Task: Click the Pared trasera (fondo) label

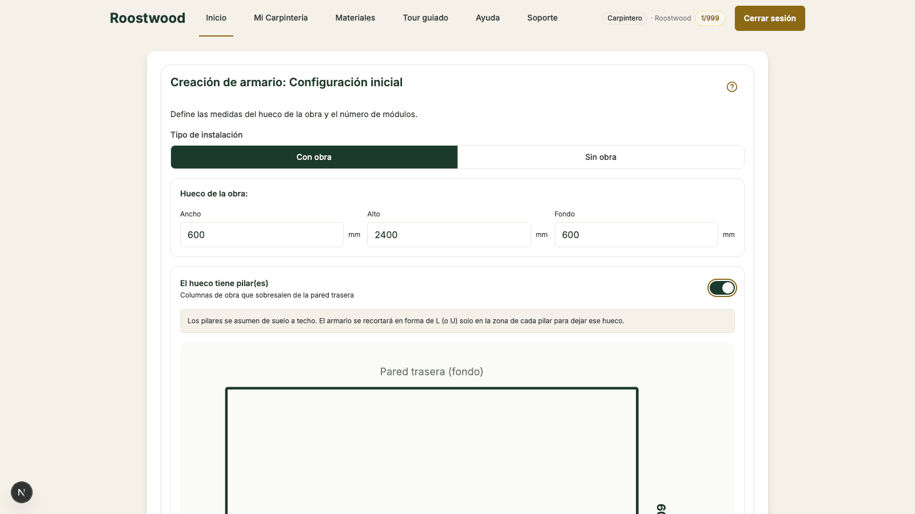Action: [x=432, y=372]
